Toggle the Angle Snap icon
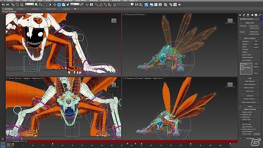The width and height of the screenshot is (263, 148). click(101, 5)
